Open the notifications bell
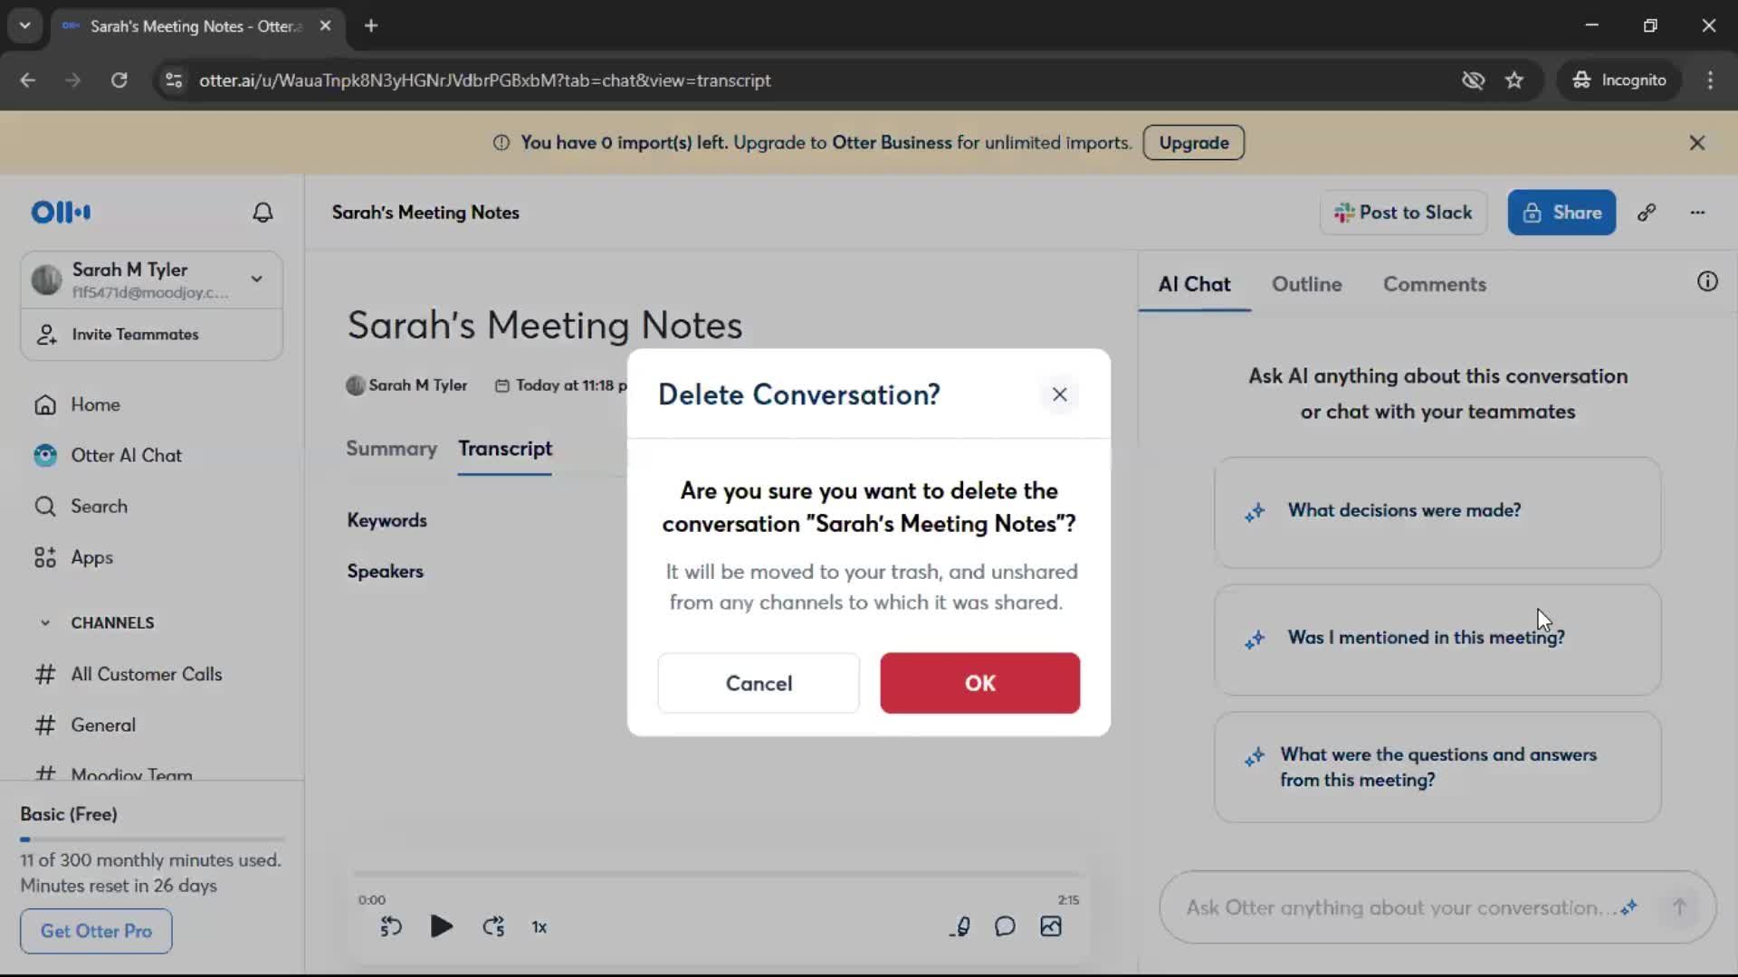The width and height of the screenshot is (1738, 977). (x=263, y=213)
